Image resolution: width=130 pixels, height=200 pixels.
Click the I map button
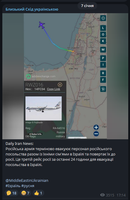click(x=103, y=65)
